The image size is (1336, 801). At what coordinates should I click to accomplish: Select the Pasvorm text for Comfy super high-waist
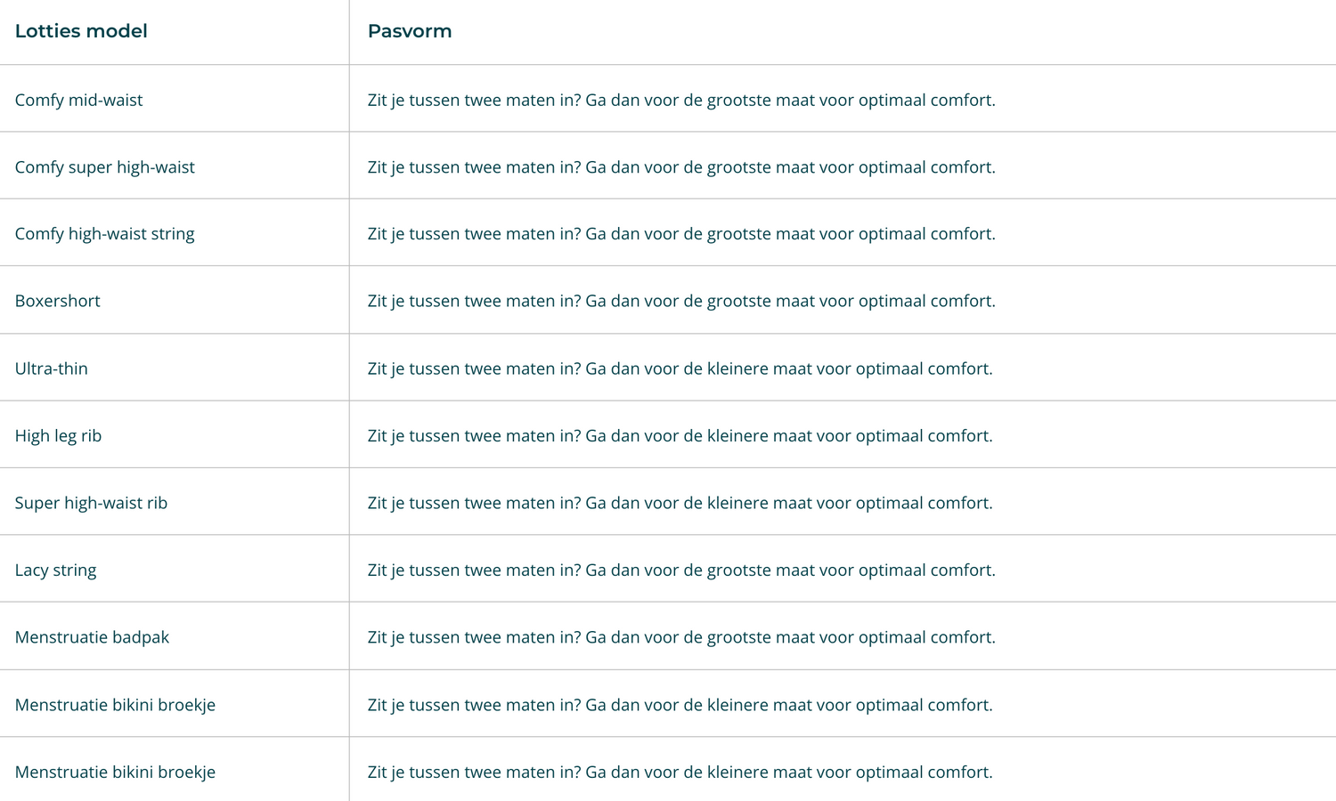click(x=681, y=167)
